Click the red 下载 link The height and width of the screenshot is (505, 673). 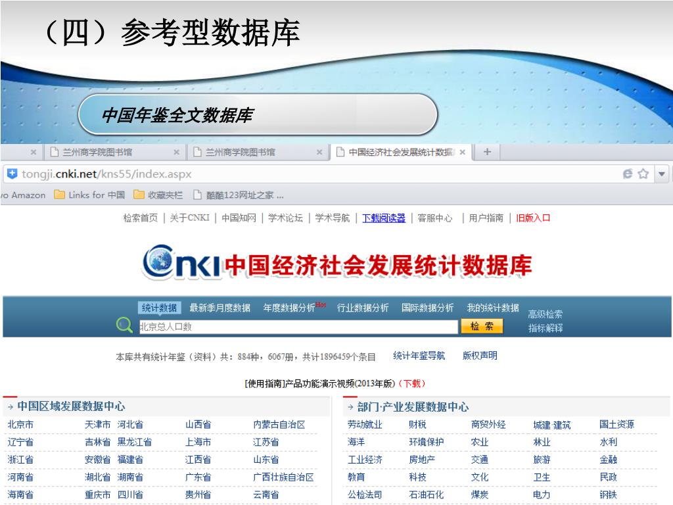(x=413, y=383)
